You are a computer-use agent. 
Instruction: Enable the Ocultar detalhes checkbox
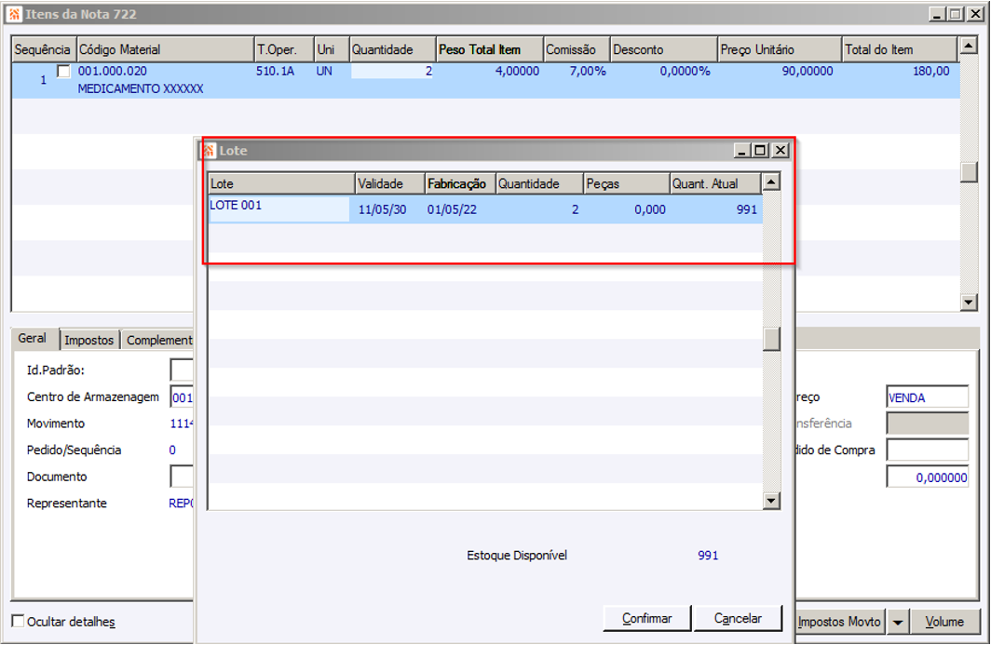19,621
